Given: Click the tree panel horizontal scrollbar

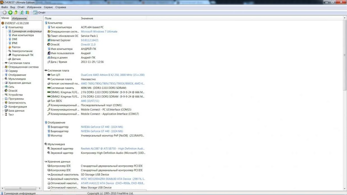Looking at the screenshot, I should pos(20,189).
